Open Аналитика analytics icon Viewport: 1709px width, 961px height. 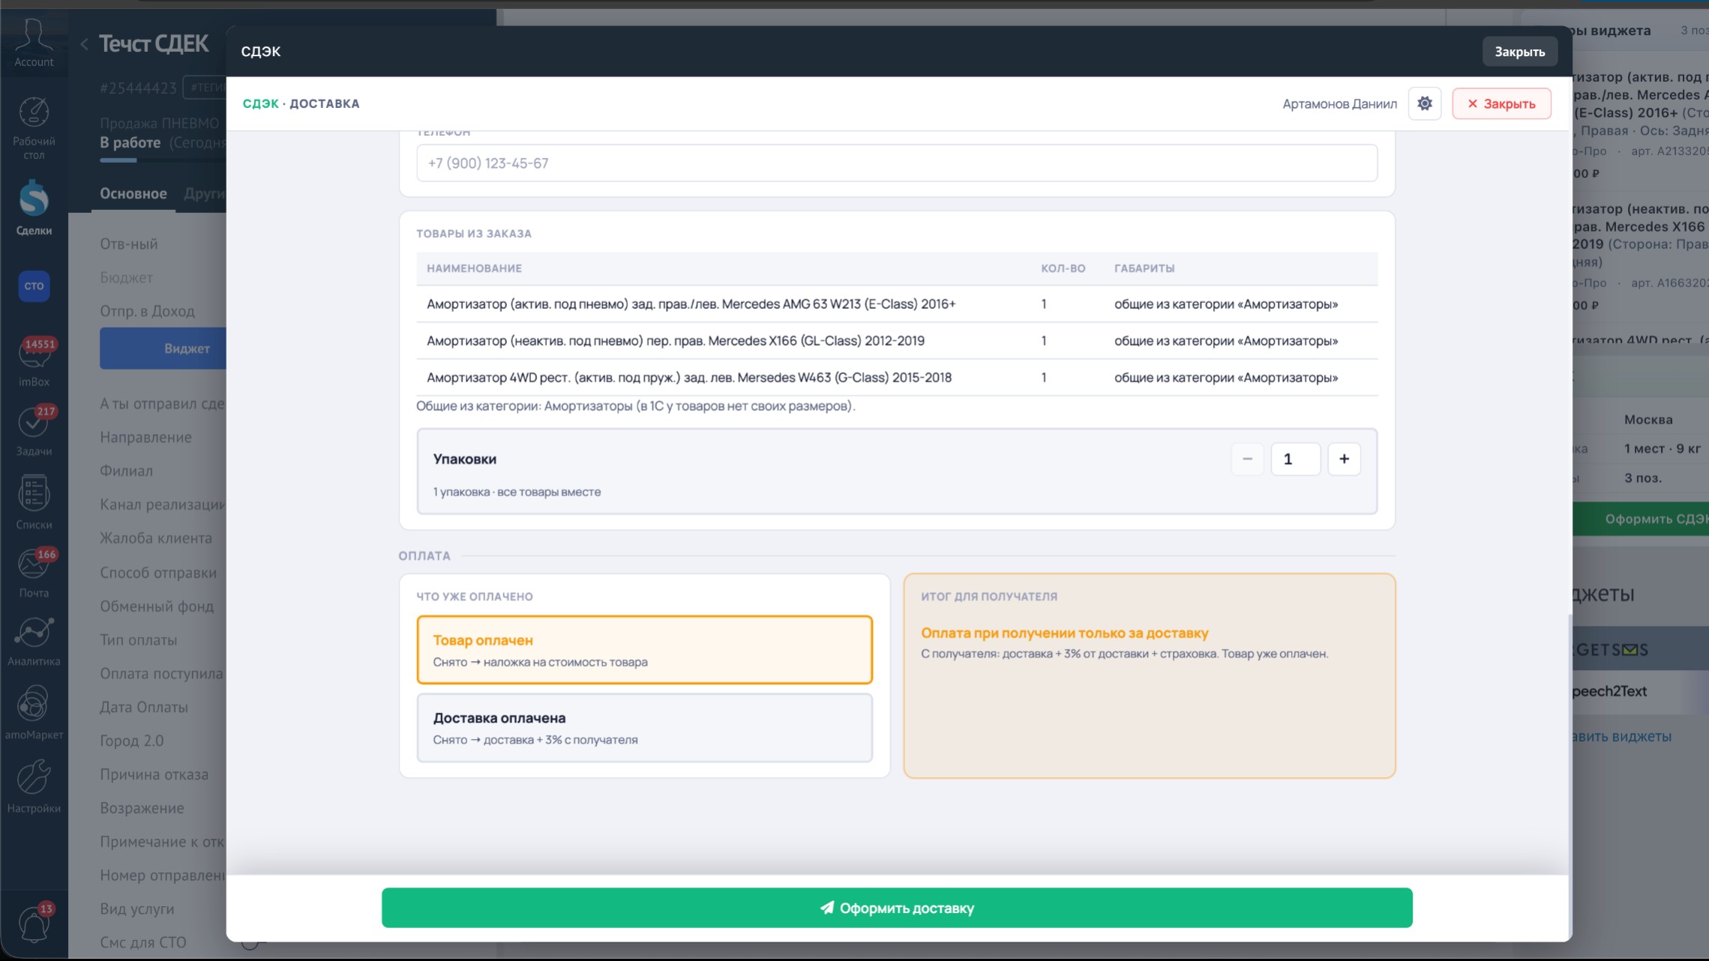[34, 642]
